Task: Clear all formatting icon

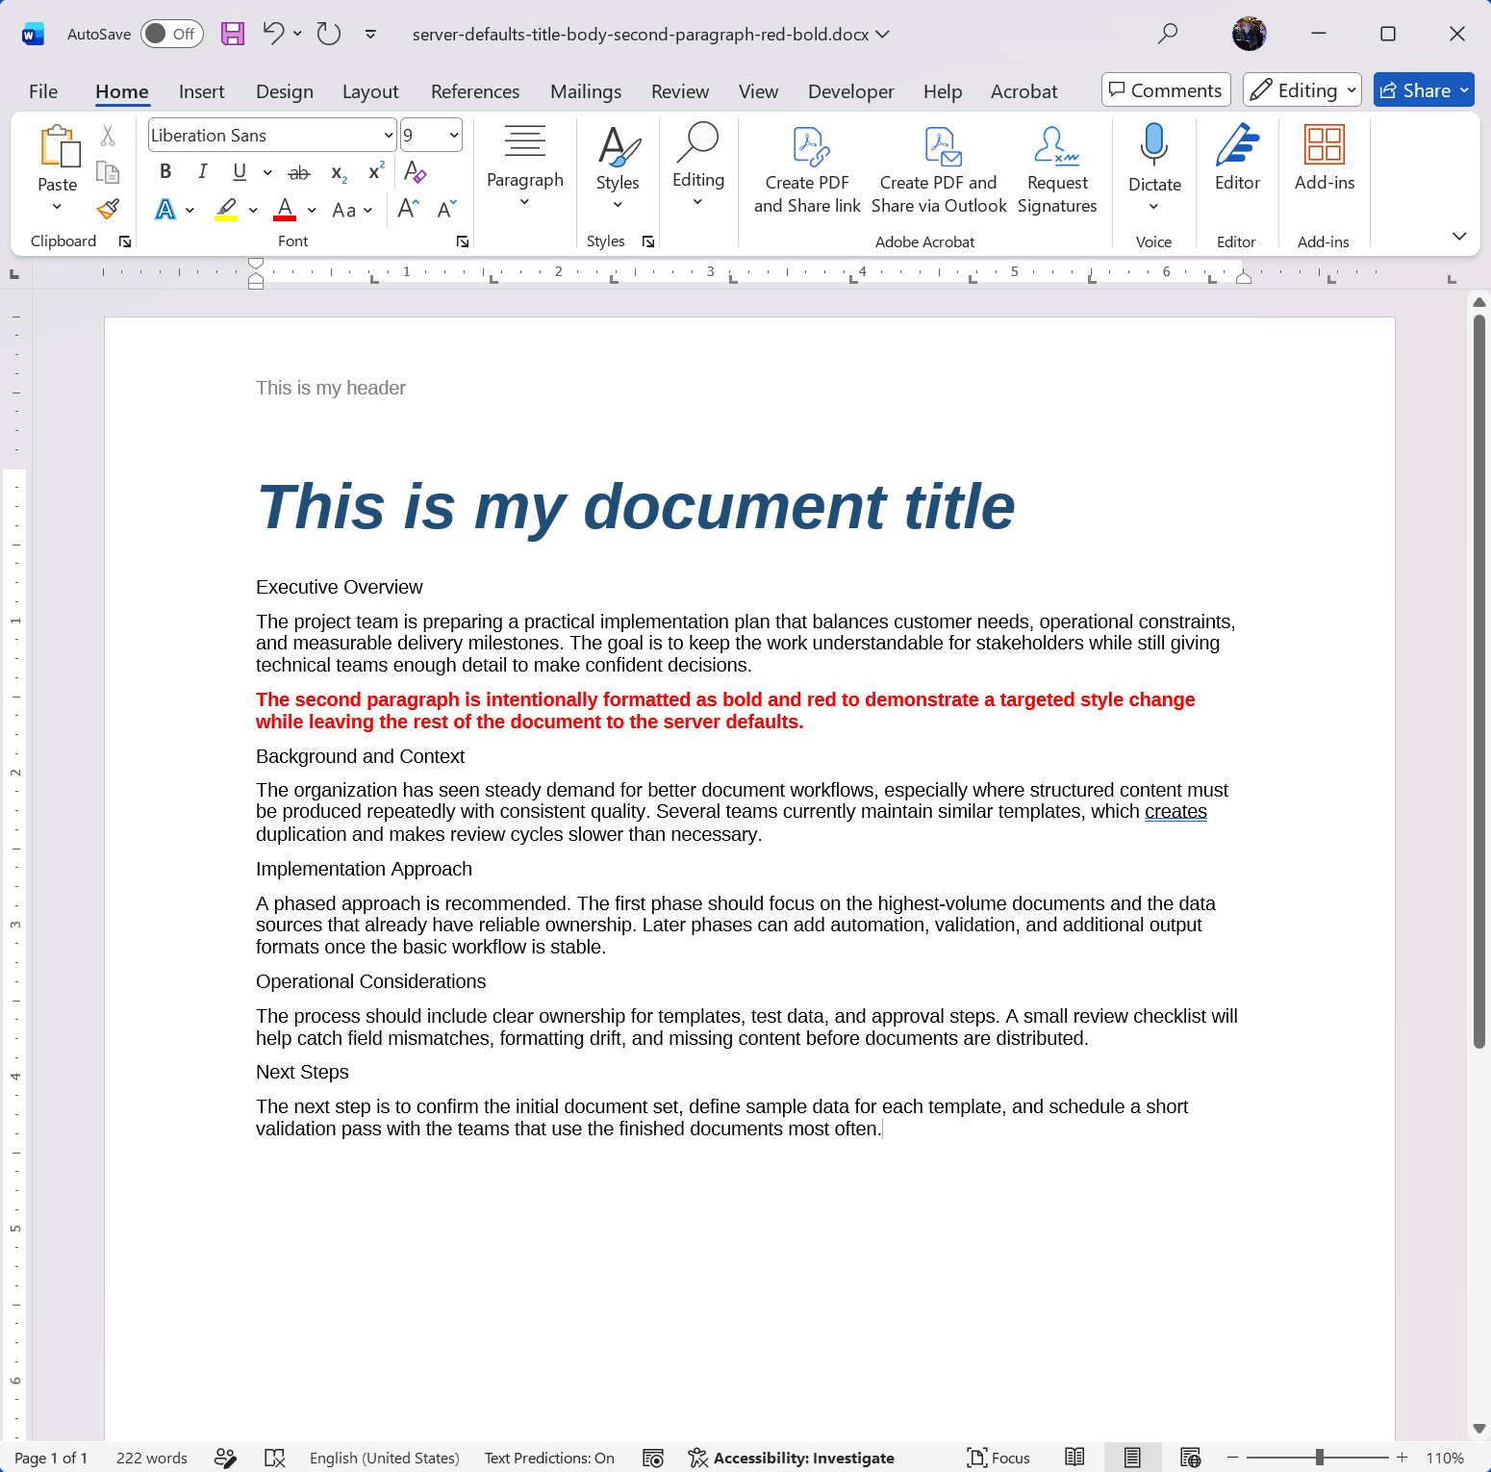Action: [x=416, y=172]
